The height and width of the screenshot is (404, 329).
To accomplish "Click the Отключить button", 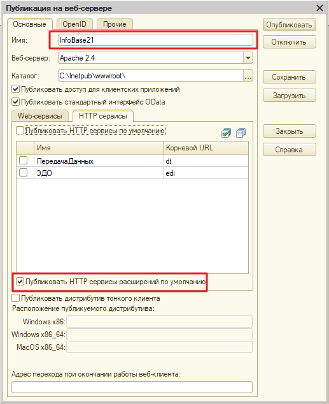I will pyautogui.click(x=289, y=42).
